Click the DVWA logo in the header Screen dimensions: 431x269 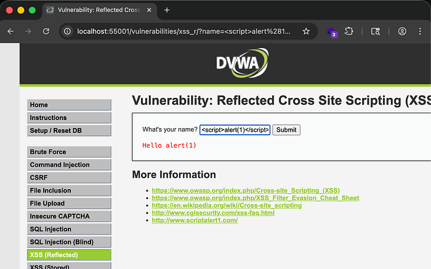[x=242, y=63]
